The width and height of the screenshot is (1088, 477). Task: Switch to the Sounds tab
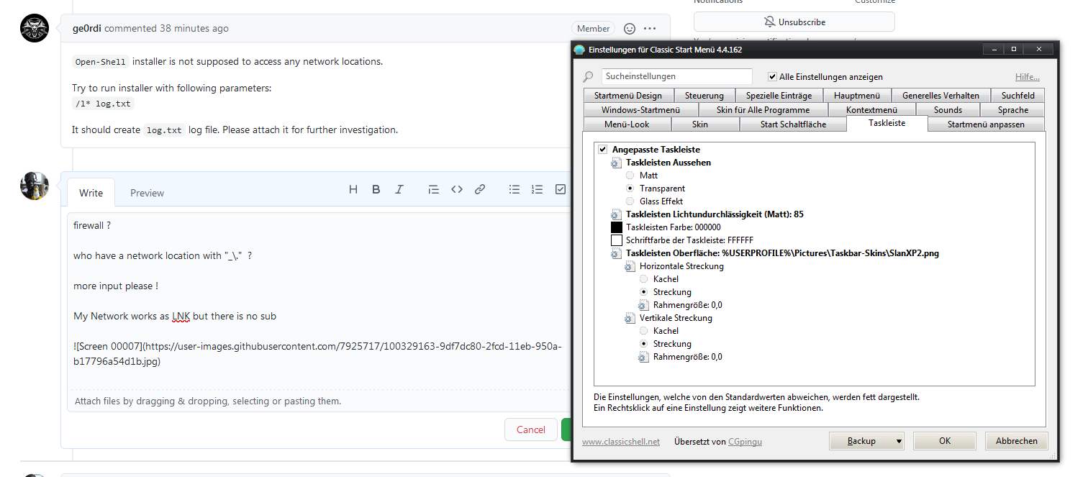(x=948, y=110)
